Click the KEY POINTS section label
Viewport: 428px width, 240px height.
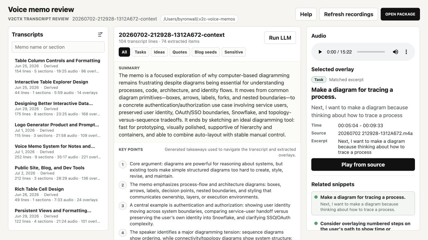pos(131,150)
